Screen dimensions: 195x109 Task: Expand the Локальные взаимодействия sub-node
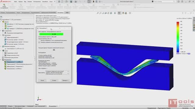pos(3,33)
